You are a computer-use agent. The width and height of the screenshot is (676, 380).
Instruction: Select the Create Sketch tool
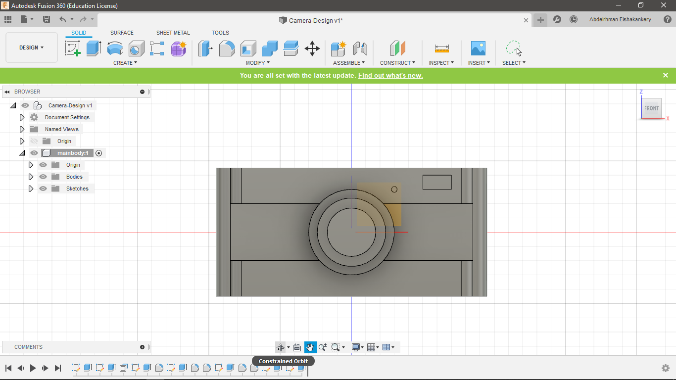[73, 48]
